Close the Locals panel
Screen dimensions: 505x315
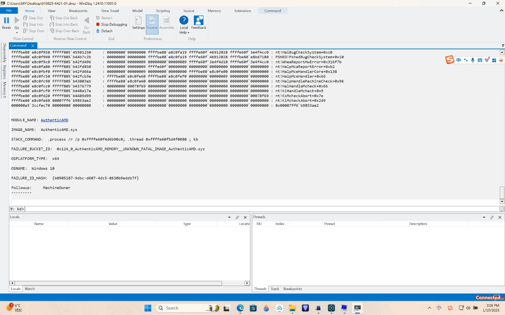[245, 217]
